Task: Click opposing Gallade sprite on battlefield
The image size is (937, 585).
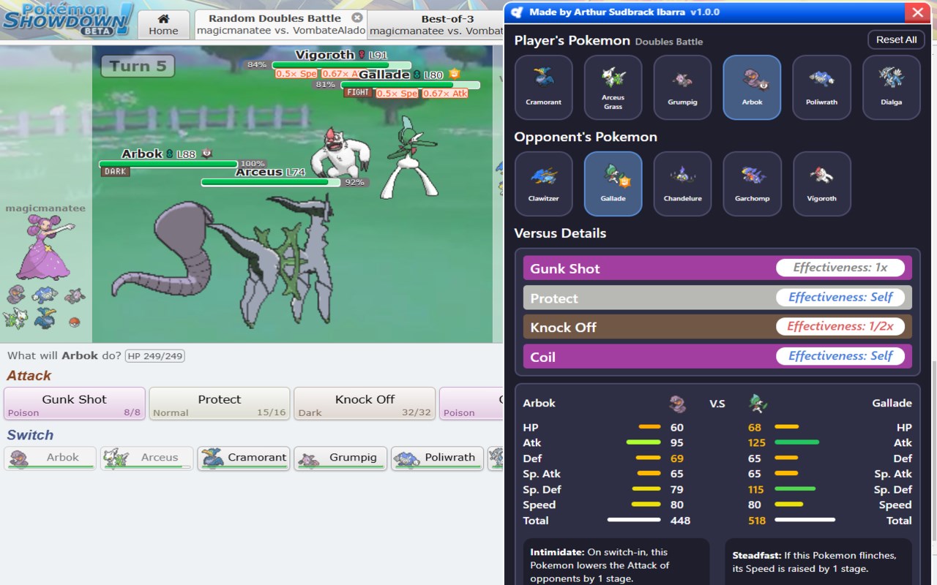Action: pos(410,156)
